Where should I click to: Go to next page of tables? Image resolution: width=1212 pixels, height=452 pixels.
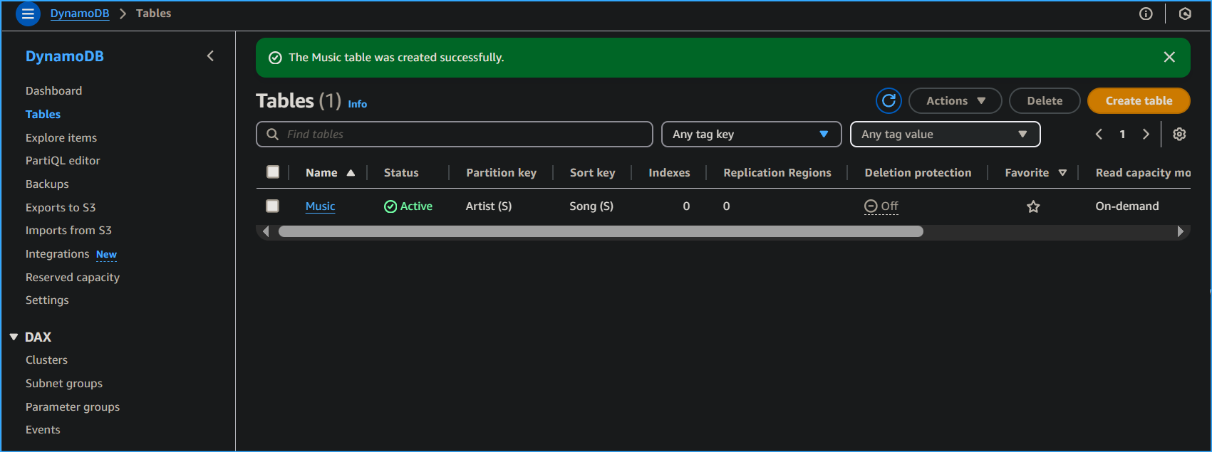tap(1146, 134)
